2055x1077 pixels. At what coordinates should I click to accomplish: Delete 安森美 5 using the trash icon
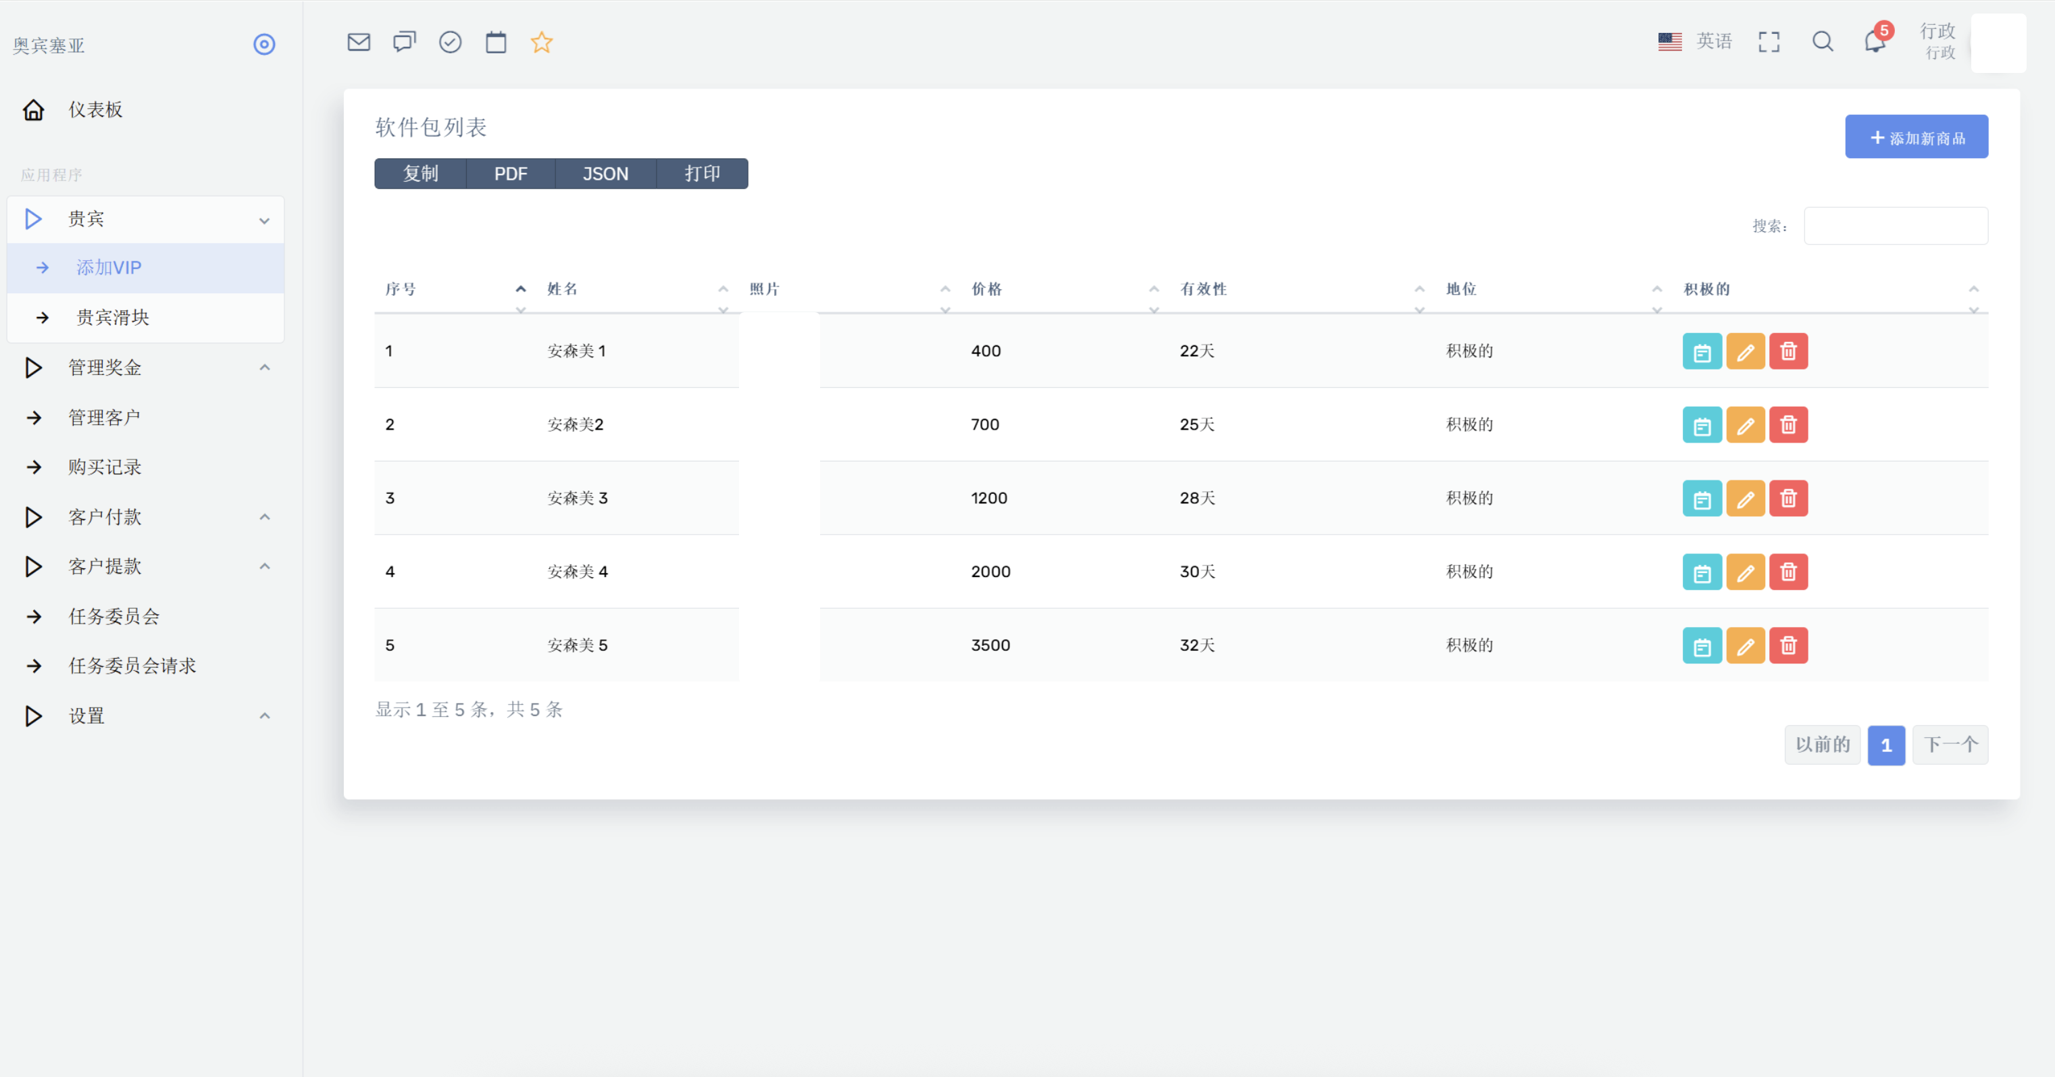point(1789,645)
